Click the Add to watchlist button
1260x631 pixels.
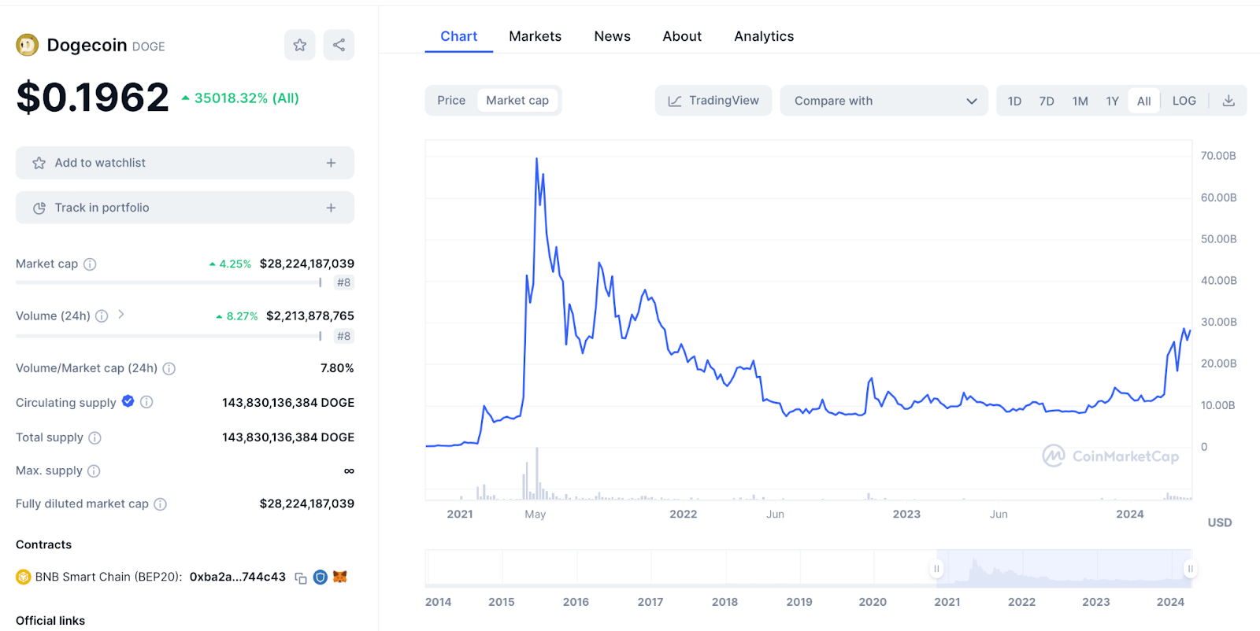pyautogui.click(x=185, y=163)
